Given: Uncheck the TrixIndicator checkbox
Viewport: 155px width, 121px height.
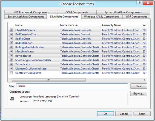Looking at the screenshot, I should [x=11, y=64].
